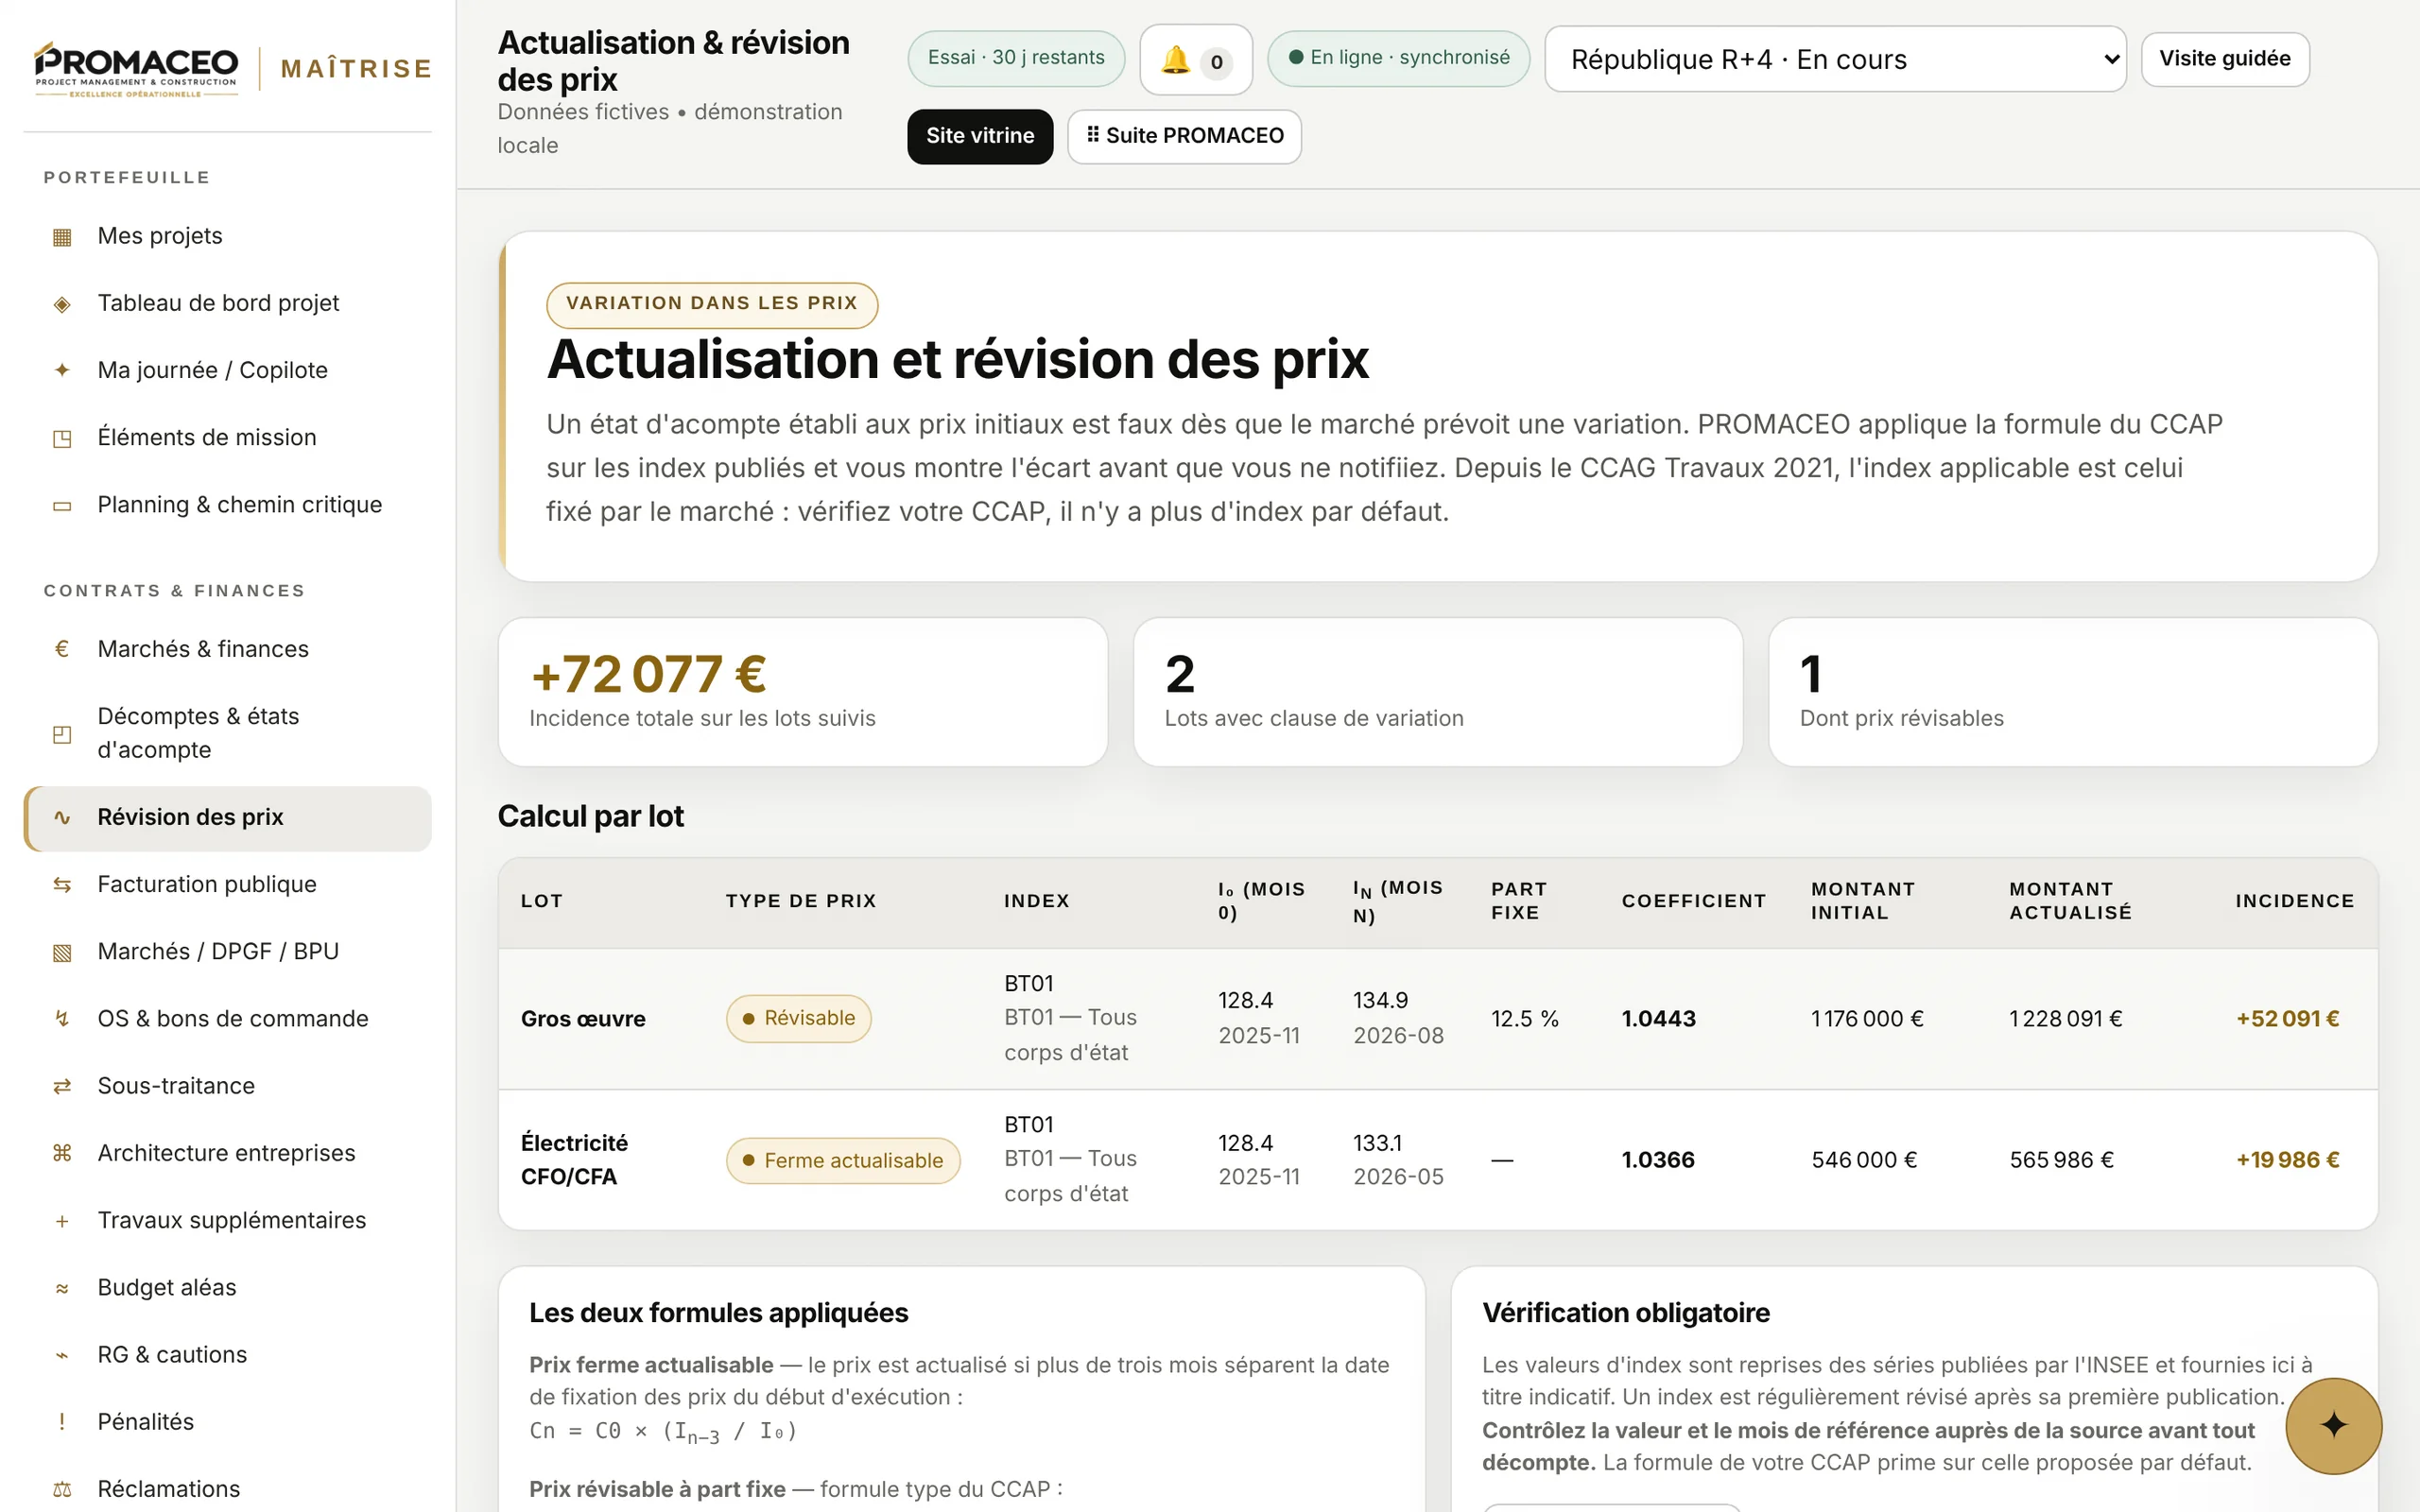Click the Vérification obligatoire heading
The height and width of the screenshot is (1512, 2420).
coord(1626,1313)
